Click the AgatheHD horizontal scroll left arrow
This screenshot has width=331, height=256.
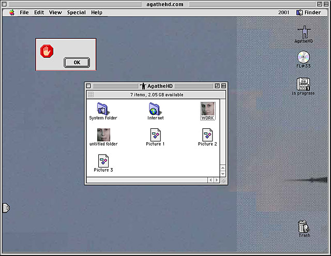coord(210,180)
